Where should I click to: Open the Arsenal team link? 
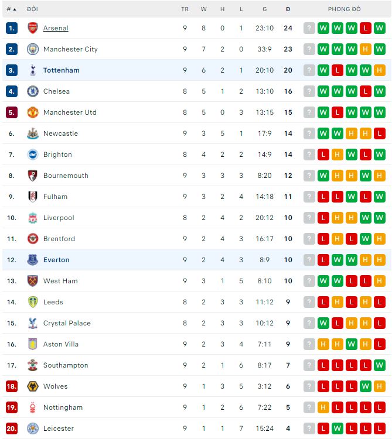coord(56,28)
